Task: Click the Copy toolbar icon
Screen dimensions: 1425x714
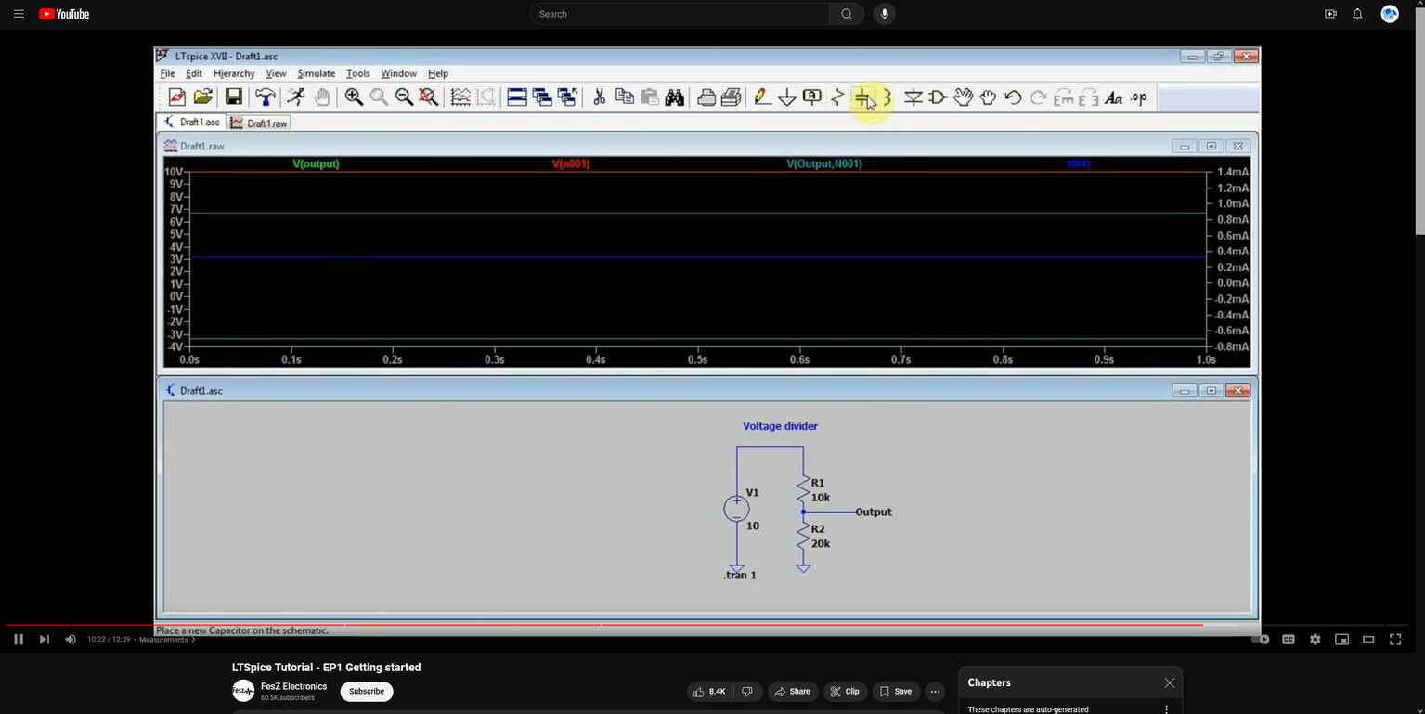Action: [x=625, y=97]
